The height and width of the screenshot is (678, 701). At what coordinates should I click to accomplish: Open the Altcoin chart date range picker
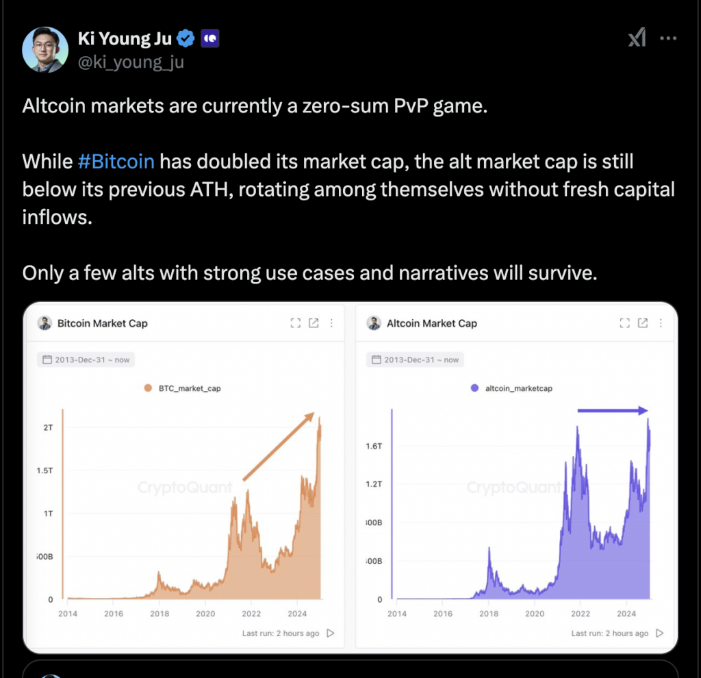415,360
